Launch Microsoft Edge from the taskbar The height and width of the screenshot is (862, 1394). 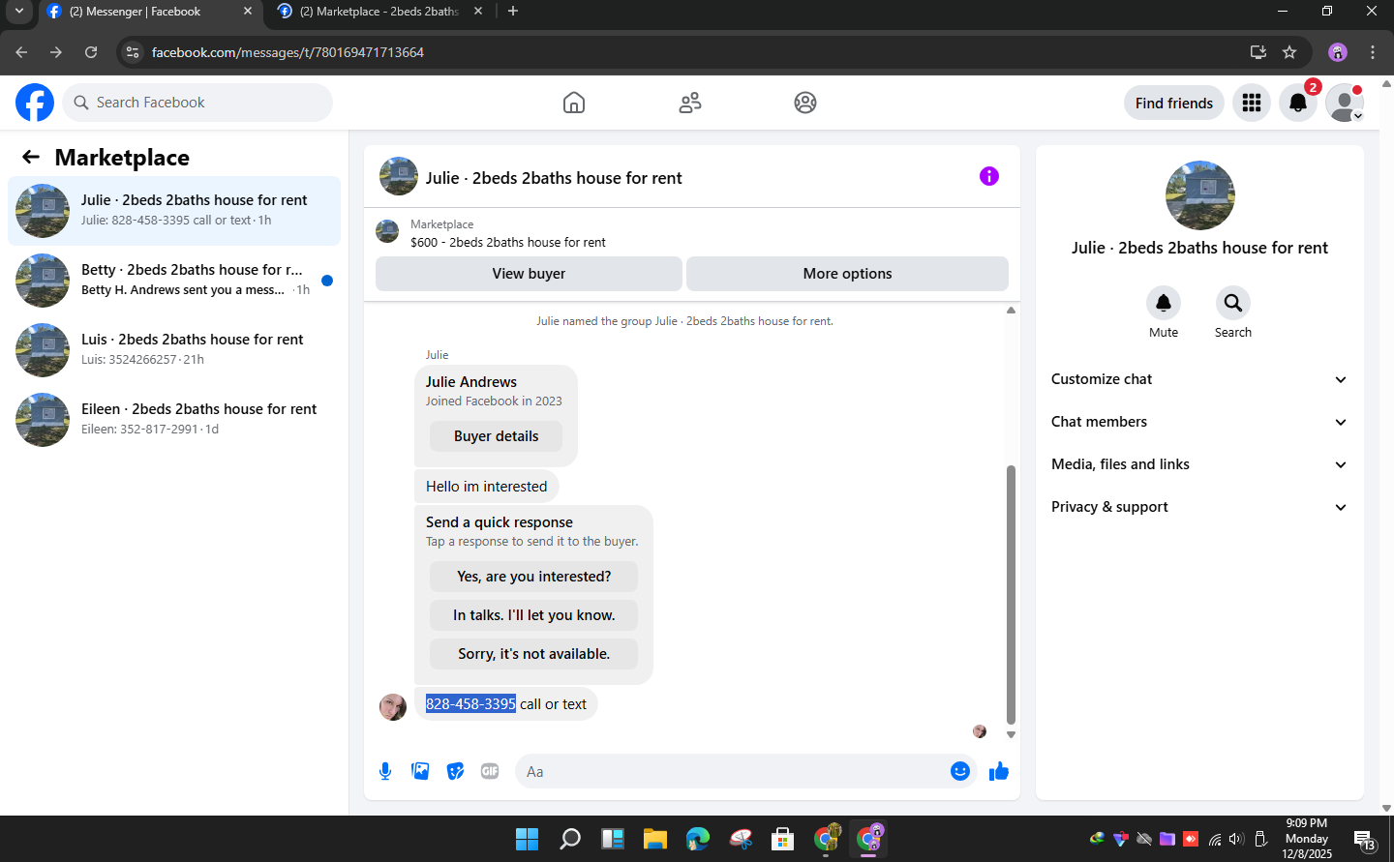point(698,839)
